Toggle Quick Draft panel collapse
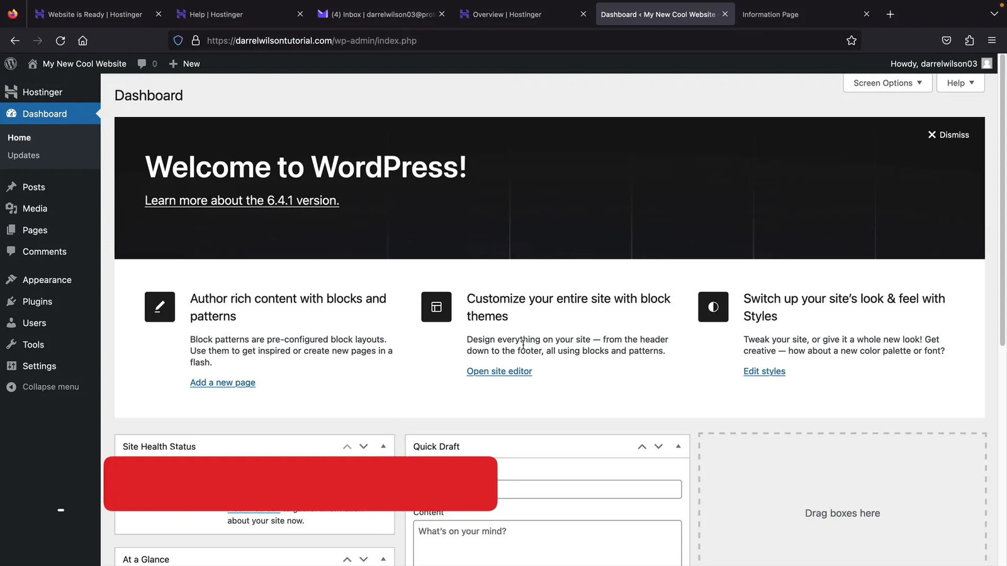Screen dimensions: 1007x566 [x=678, y=447]
